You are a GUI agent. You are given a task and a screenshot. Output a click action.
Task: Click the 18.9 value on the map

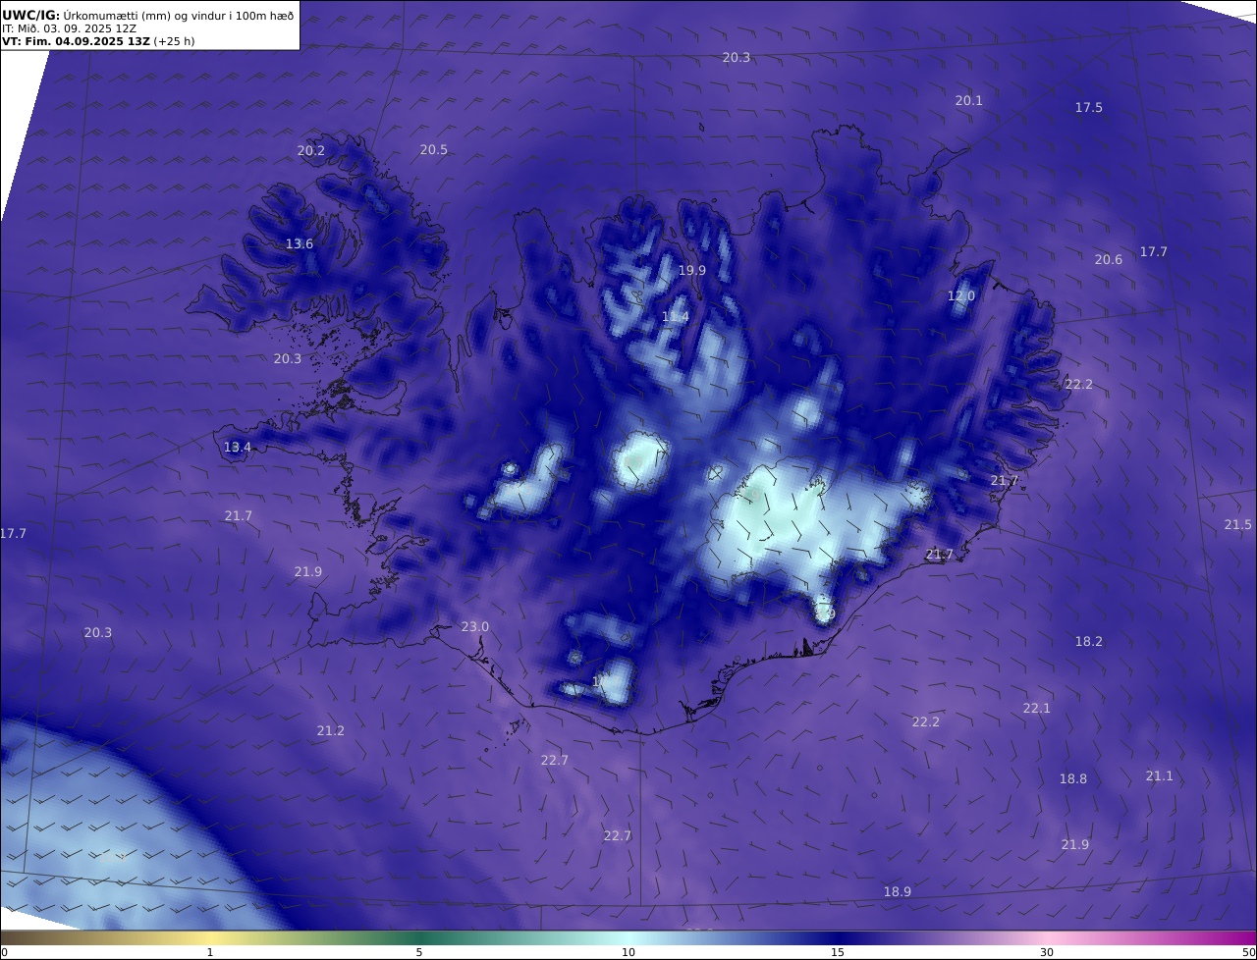898,891
